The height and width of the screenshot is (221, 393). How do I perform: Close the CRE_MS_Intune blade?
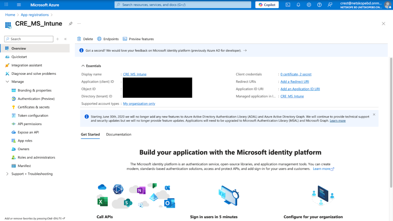pos(383,23)
